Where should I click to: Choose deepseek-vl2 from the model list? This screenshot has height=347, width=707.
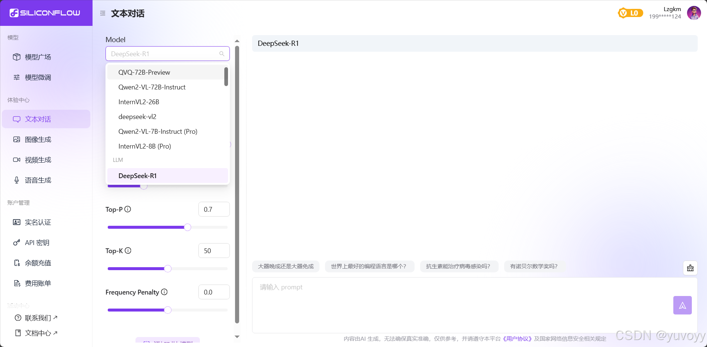(168, 116)
